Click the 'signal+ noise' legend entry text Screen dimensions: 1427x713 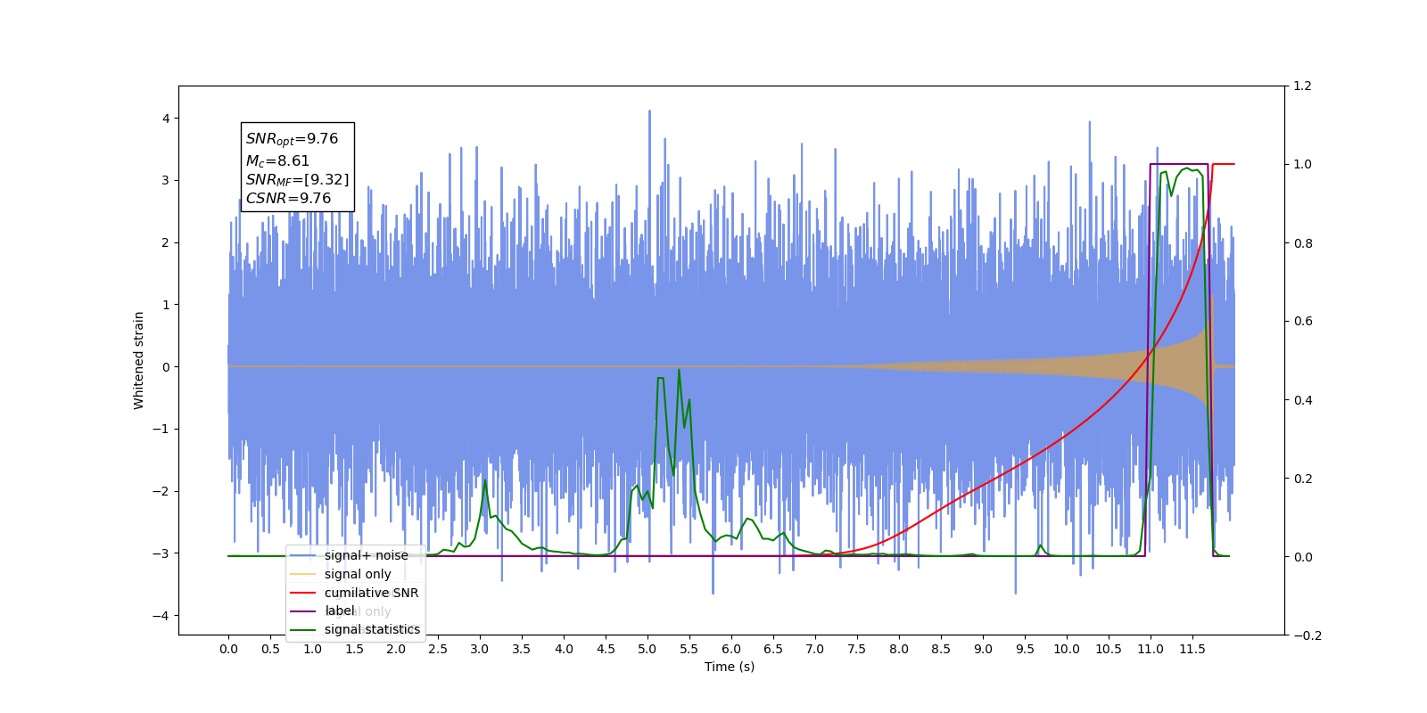tap(367, 555)
